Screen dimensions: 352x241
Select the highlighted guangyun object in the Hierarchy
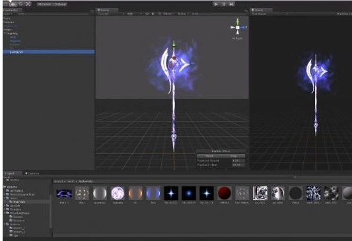click(48, 52)
